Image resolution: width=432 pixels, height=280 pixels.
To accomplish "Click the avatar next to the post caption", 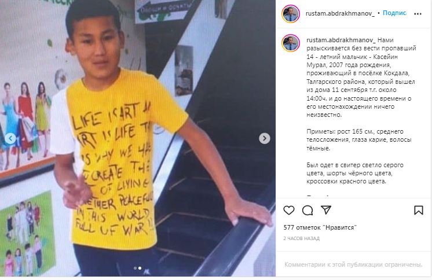I will click(x=291, y=43).
